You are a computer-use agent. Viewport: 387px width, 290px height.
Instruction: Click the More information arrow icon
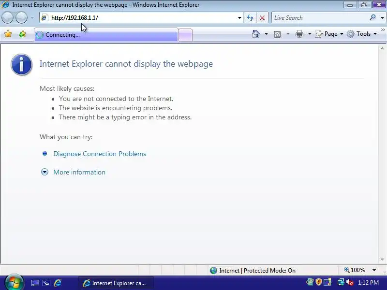pyautogui.click(x=45, y=172)
